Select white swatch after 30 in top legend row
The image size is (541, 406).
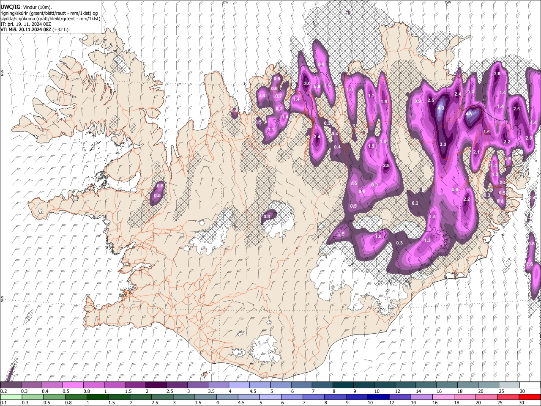529,385
